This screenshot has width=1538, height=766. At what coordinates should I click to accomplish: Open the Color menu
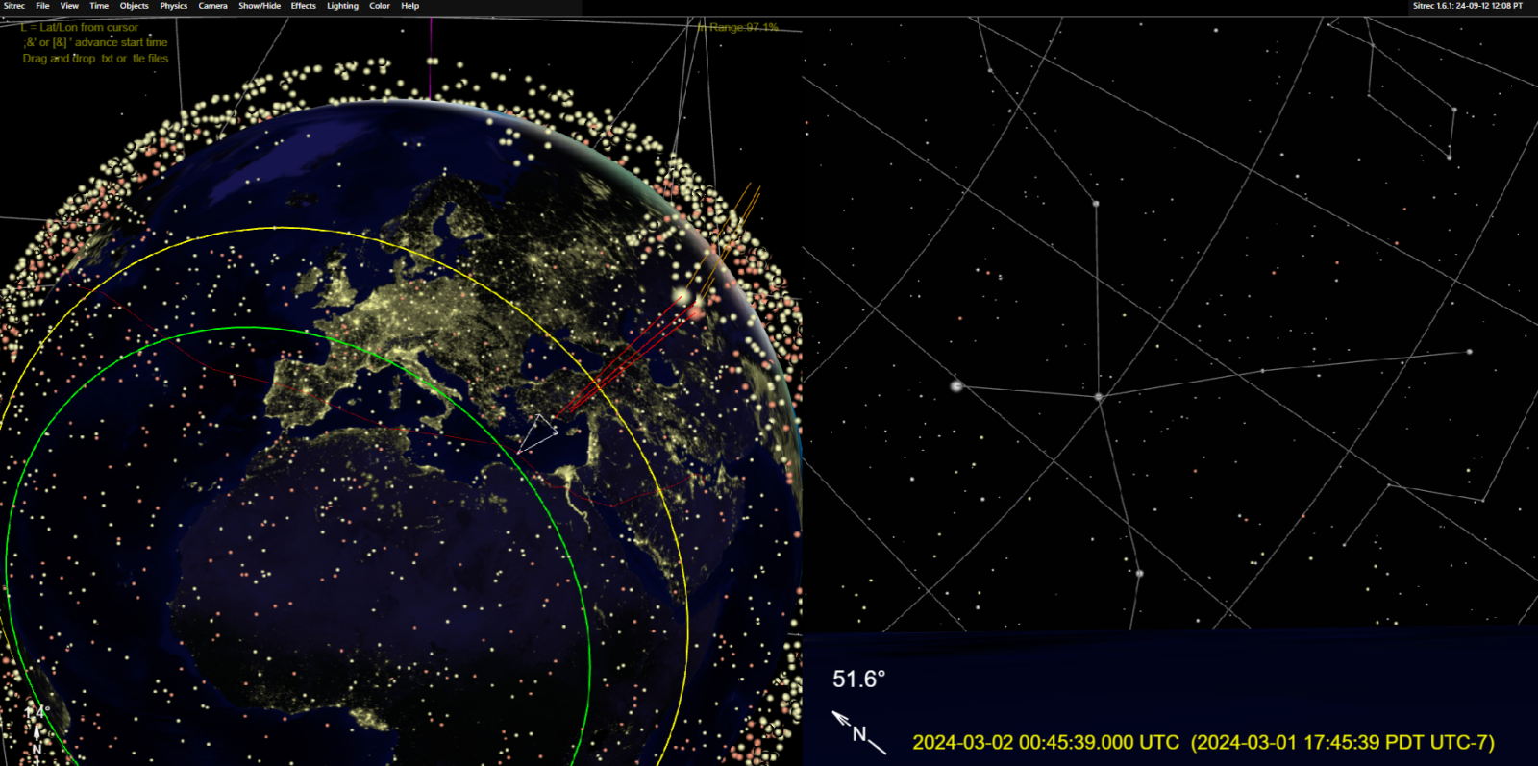pyautogui.click(x=380, y=6)
